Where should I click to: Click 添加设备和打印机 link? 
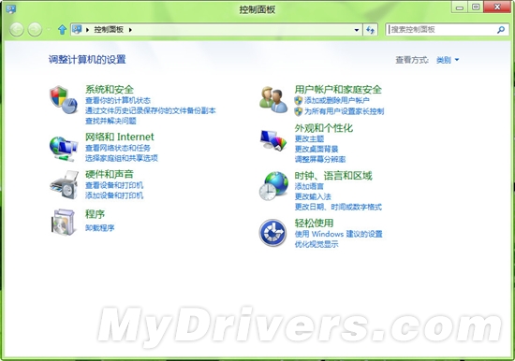tap(114, 195)
